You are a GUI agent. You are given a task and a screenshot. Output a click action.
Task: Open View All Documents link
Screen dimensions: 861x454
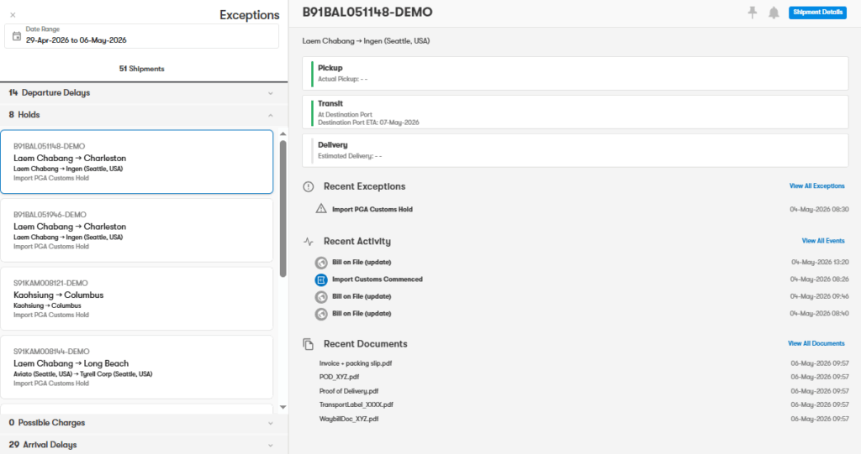(816, 343)
